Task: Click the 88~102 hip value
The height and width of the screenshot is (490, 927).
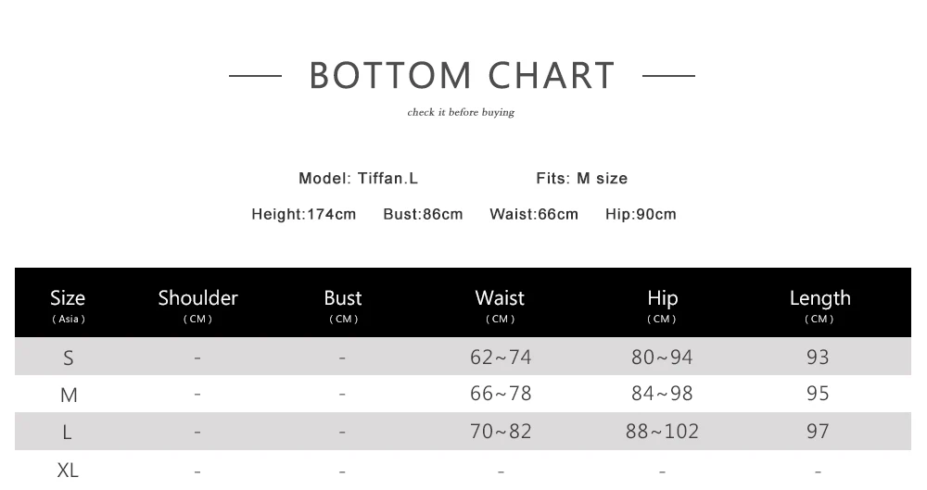Action: tap(662, 432)
